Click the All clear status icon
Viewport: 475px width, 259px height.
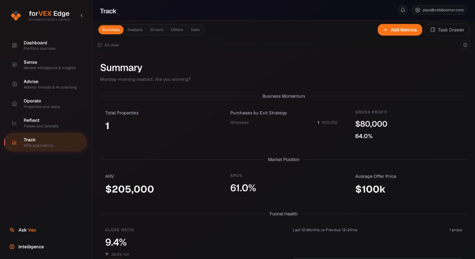100,45
